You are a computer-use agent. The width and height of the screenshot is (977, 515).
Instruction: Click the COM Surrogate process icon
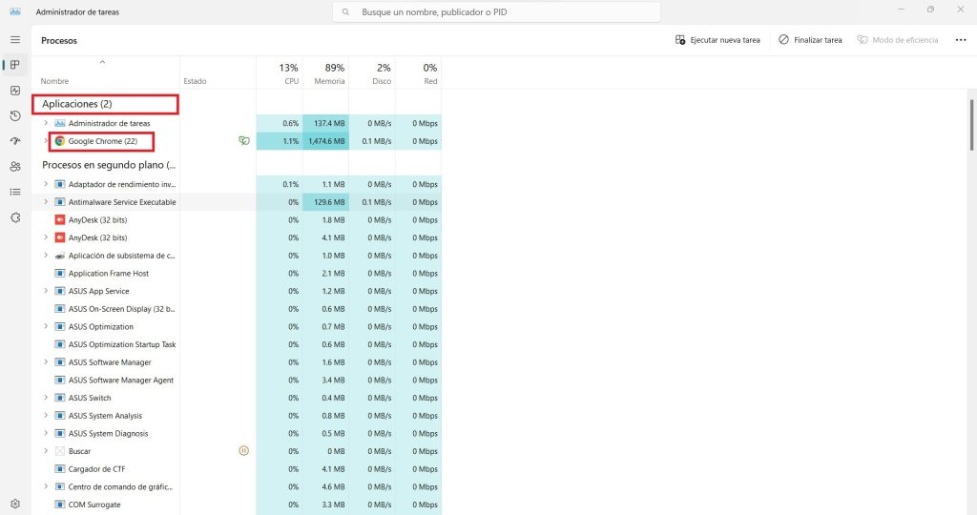[60, 505]
